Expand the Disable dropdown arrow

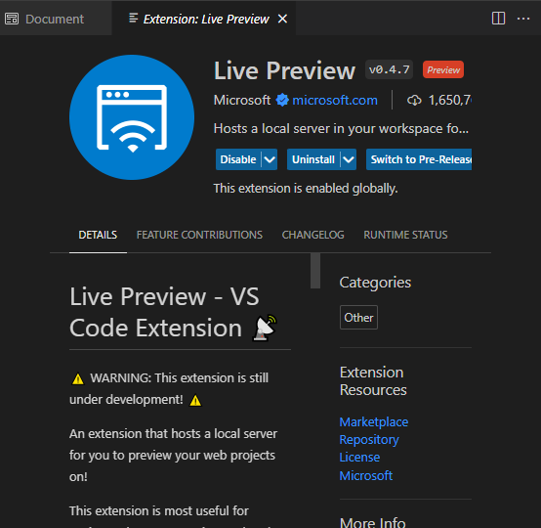270,159
